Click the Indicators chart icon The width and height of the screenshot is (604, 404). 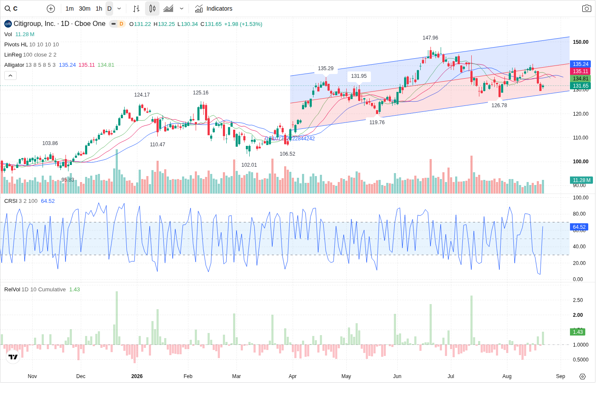[x=199, y=9]
